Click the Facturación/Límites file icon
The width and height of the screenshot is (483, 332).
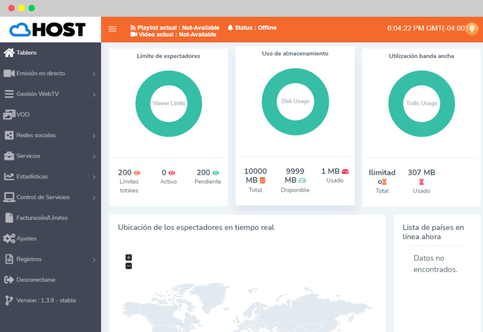coord(9,218)
